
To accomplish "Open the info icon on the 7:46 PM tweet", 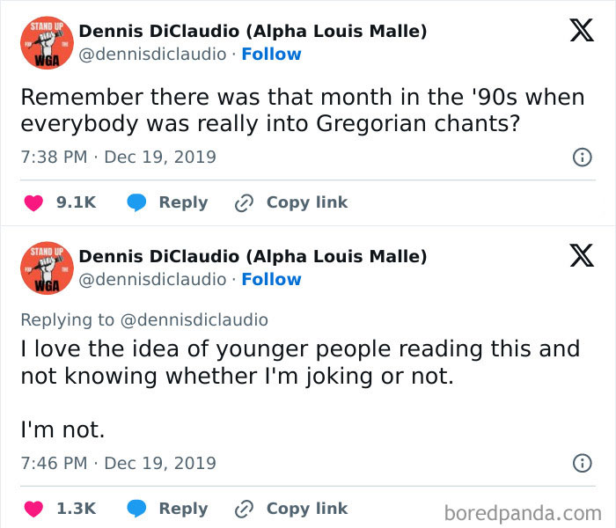I will (x=581, y=463).
